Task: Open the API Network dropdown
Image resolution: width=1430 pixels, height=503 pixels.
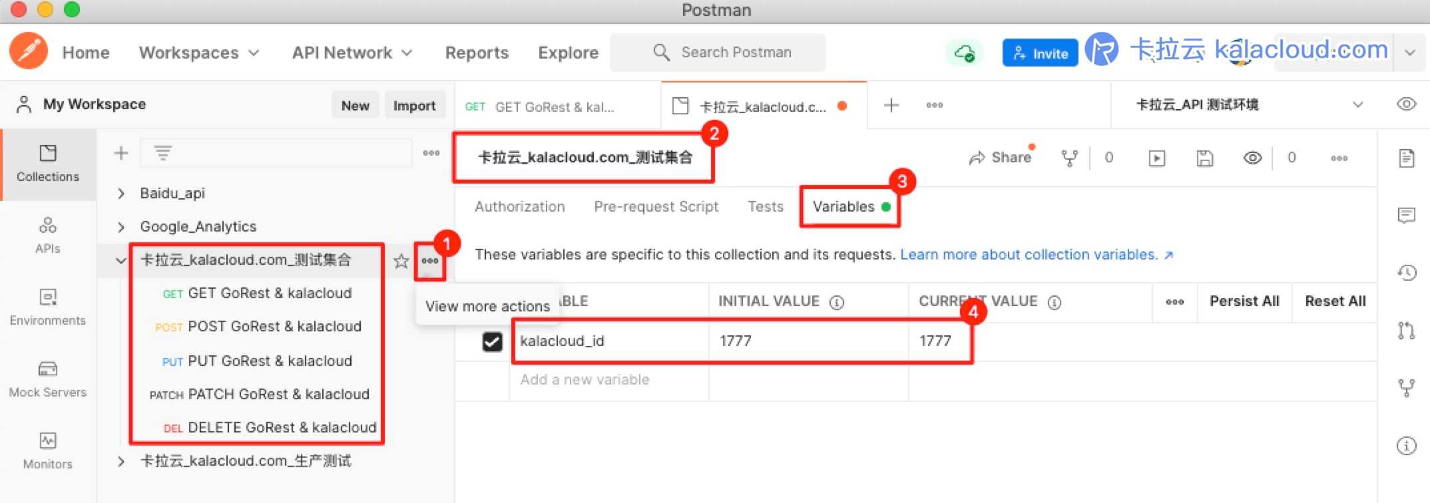Action: click(x=352, y=53)
